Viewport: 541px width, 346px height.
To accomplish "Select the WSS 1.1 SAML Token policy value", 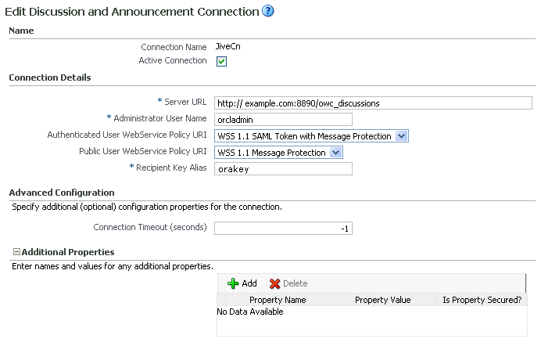I will (x=304, y=136).
